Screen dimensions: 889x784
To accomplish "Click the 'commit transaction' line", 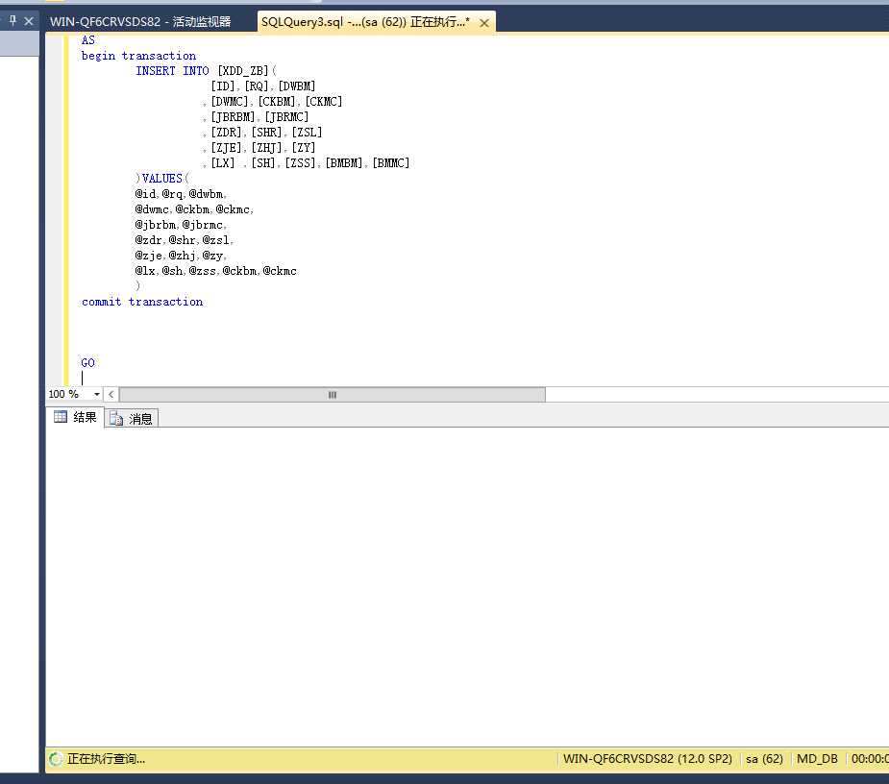I will tap(141, 302).
